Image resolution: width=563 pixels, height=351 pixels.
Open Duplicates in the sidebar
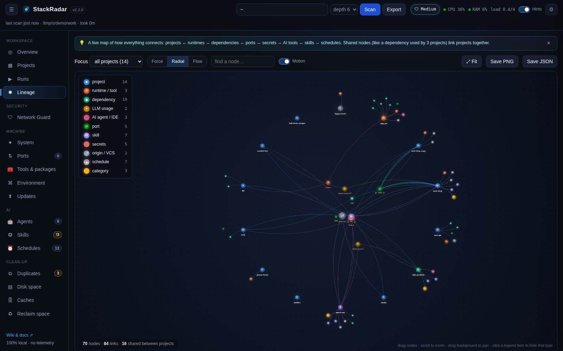pos(34,273)
